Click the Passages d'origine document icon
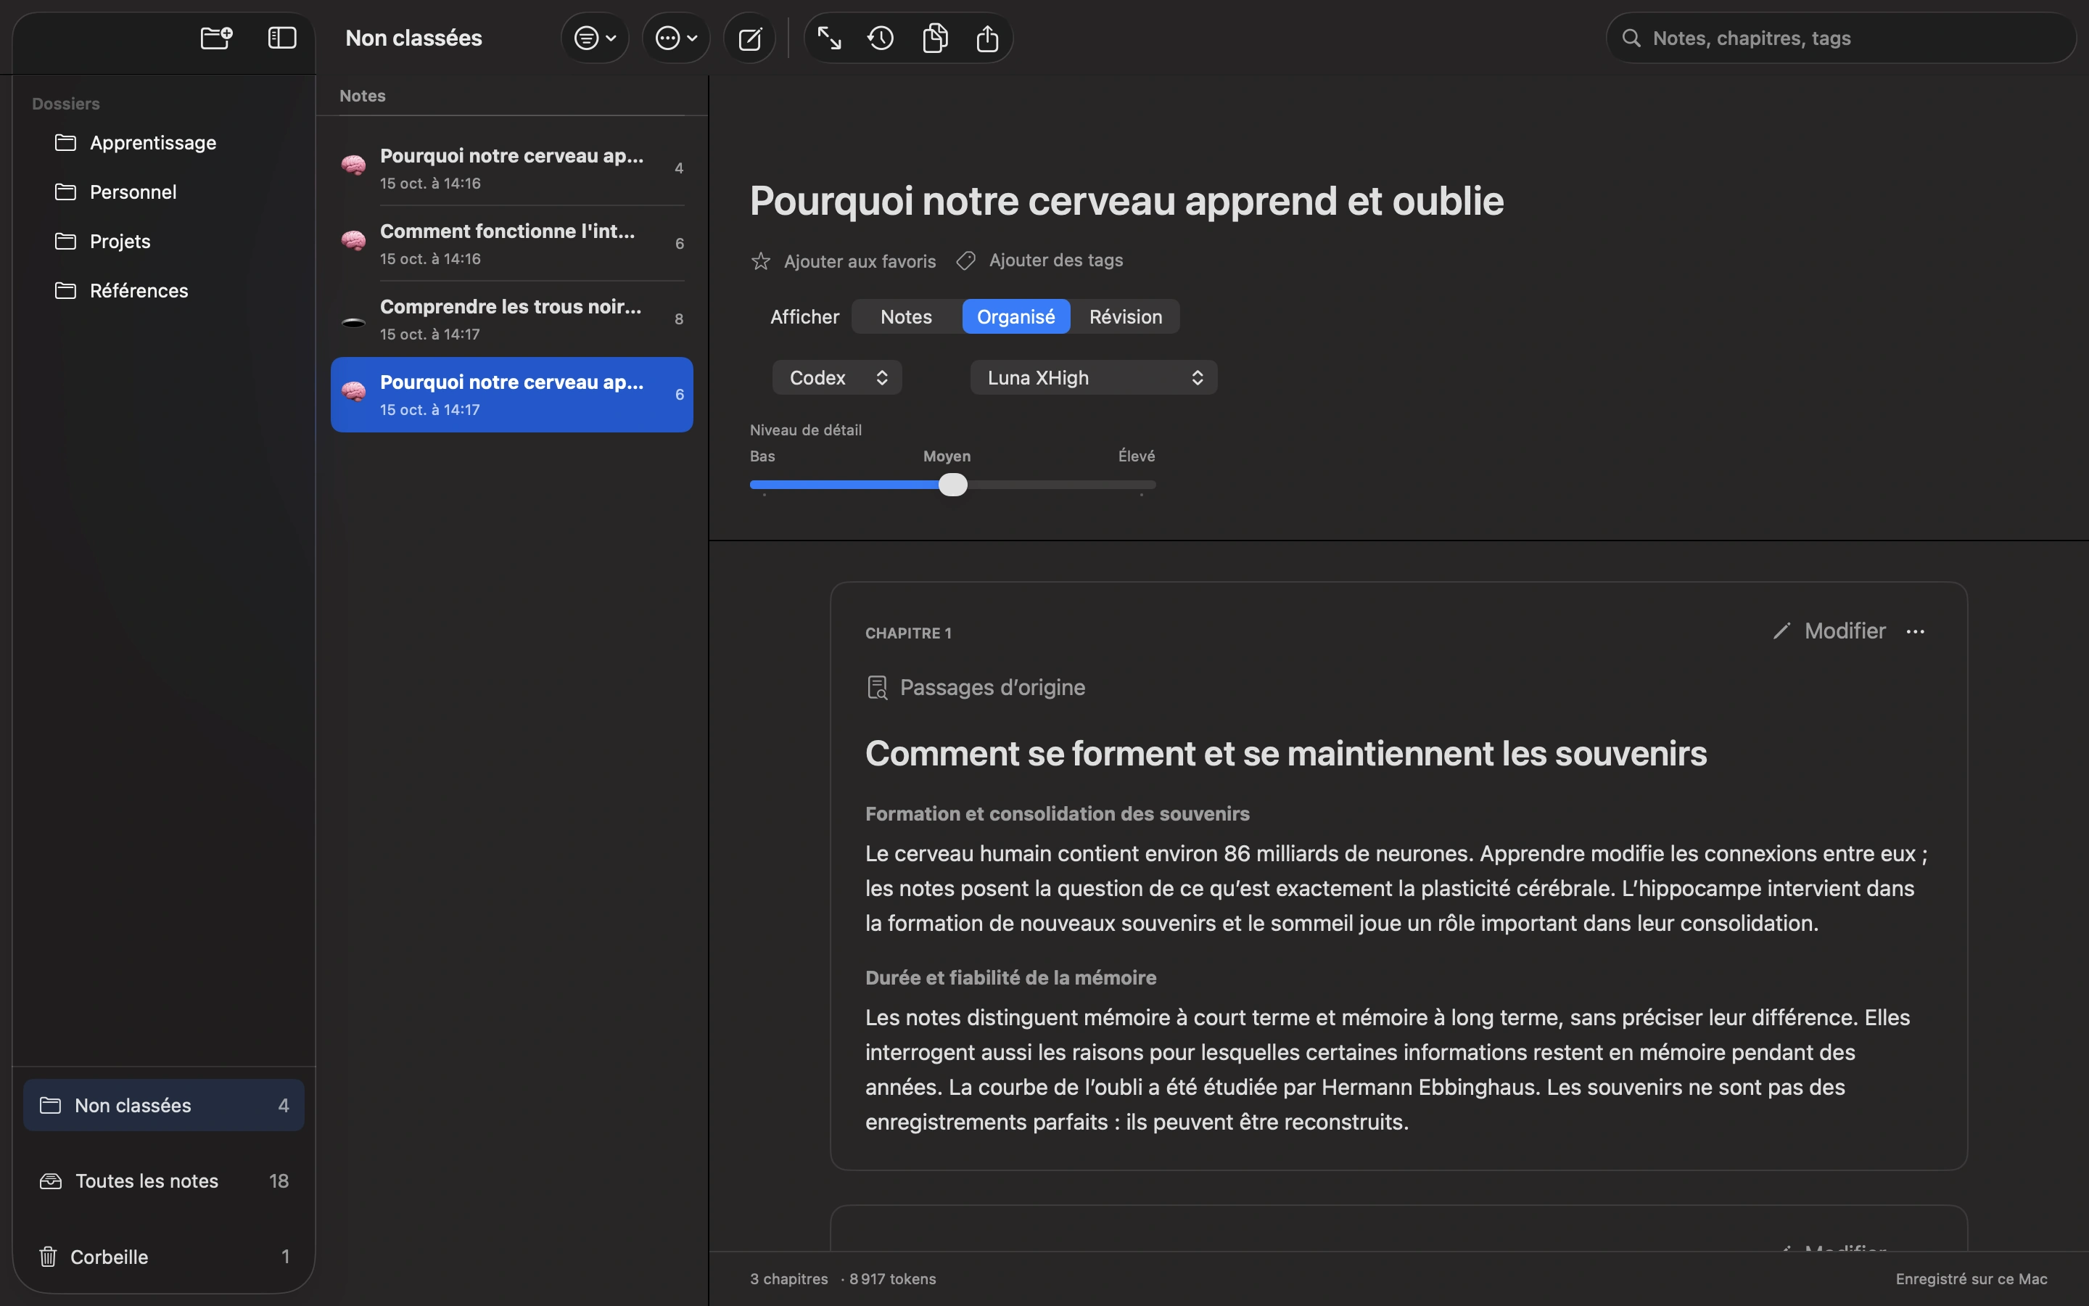The image size is (2089, 1306). [x=877, y=688]
